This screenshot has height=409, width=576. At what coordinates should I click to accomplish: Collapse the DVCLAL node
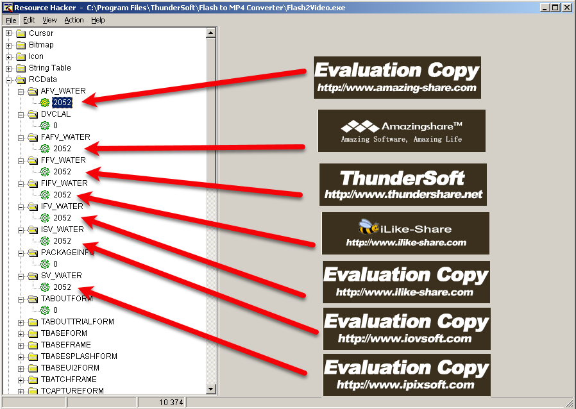click(x=21, y=115)
